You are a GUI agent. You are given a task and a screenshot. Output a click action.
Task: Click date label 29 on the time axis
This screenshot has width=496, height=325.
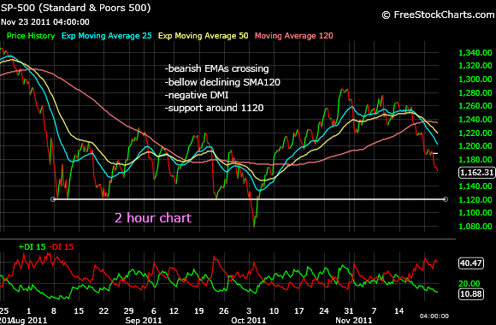pos(129,311)
